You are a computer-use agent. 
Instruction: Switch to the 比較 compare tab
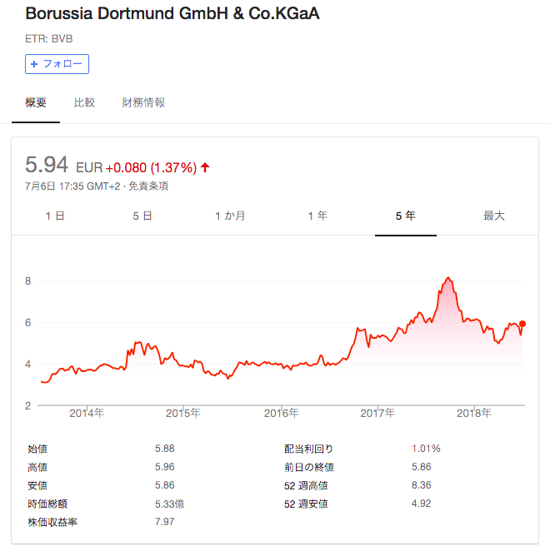(84, 102)
